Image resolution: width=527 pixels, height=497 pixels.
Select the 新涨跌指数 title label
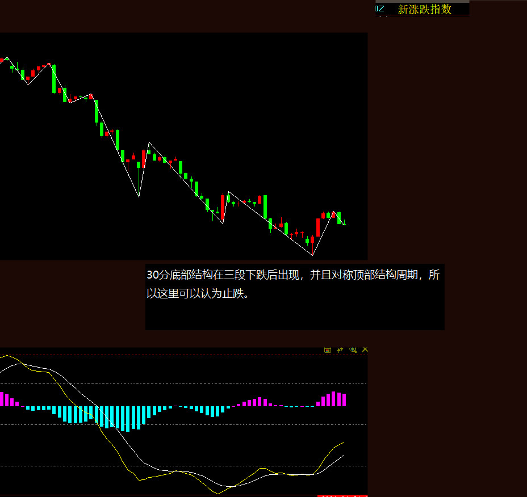coord(424,9)
